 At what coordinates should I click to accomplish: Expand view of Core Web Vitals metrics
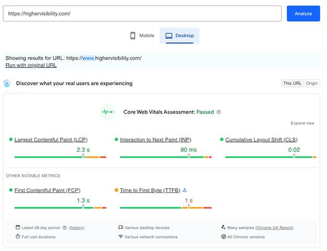(x=302, y=123)
